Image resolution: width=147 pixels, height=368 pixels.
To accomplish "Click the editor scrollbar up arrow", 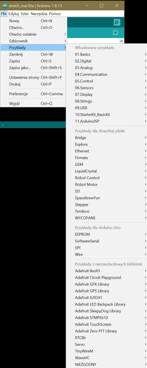I will [121, 41].
